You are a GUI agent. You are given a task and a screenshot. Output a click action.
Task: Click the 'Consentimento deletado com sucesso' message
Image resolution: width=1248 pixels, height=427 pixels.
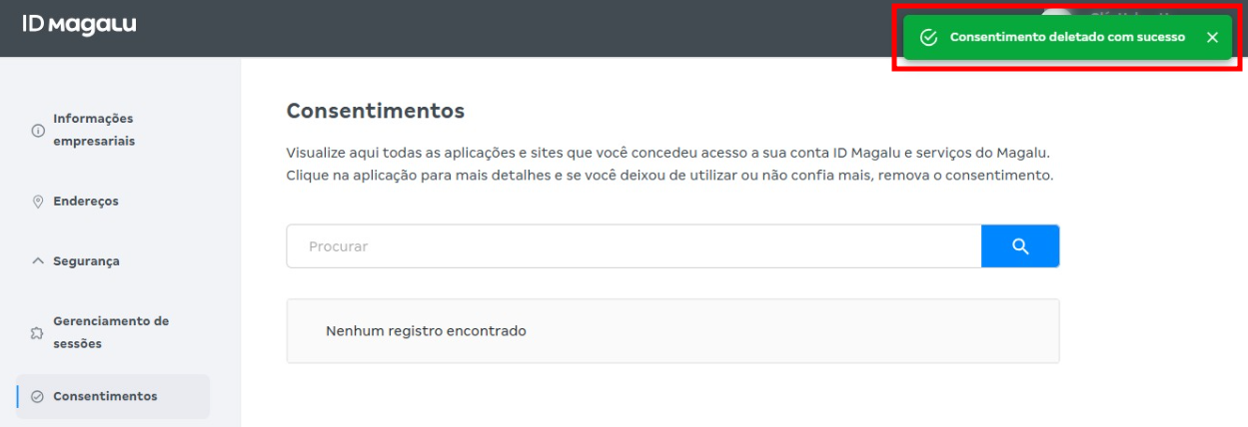pos(1067,38)
